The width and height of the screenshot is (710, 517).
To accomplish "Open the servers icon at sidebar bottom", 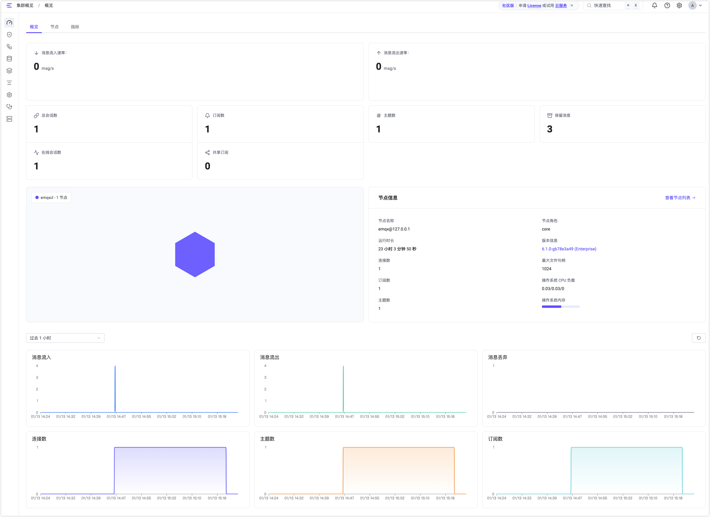I will (9, 119).
